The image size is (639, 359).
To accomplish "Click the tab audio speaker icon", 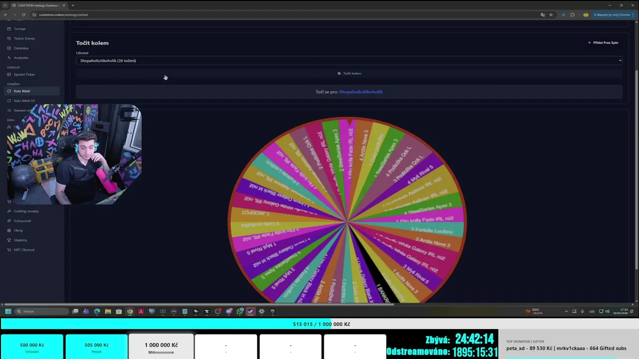I will pos(563,14).
